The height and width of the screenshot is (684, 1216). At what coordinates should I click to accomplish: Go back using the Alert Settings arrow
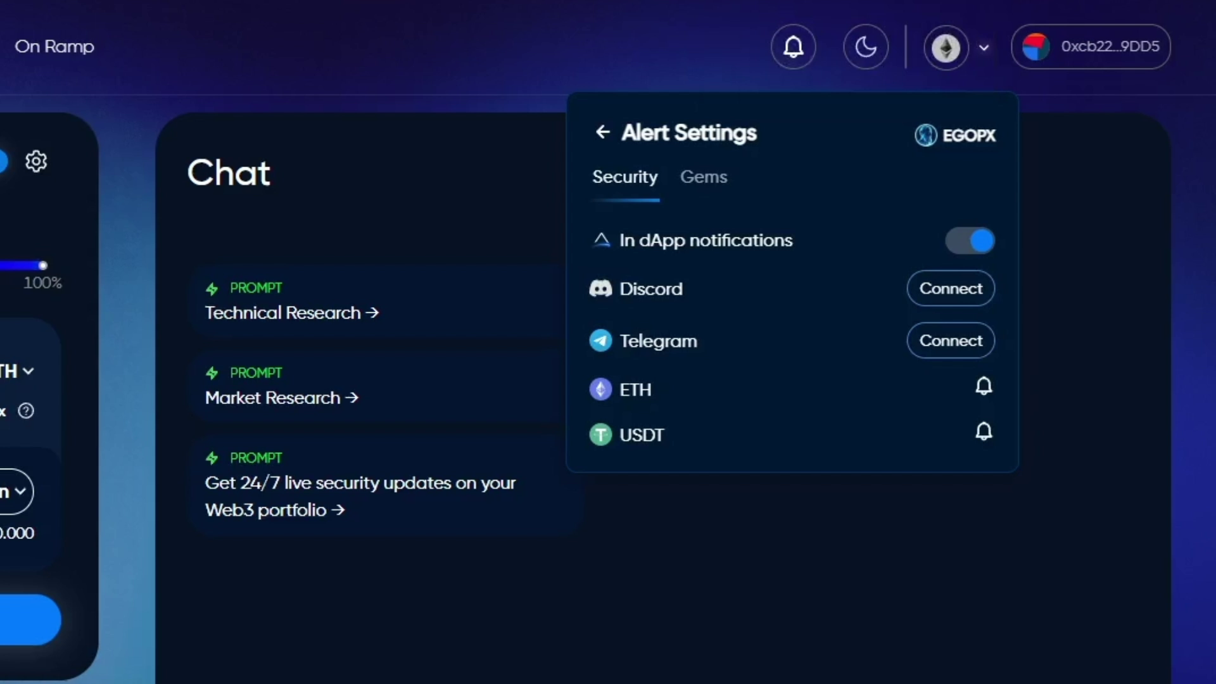coord(602,132)
